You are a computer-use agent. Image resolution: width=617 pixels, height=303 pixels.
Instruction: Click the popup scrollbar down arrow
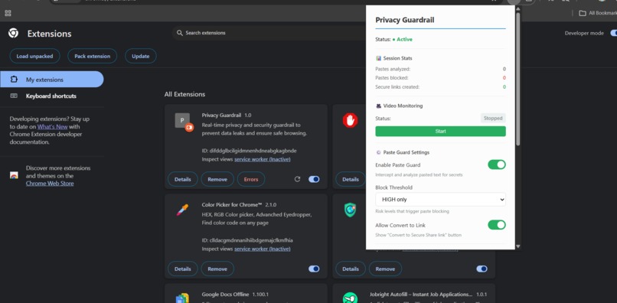pos(517,246)
